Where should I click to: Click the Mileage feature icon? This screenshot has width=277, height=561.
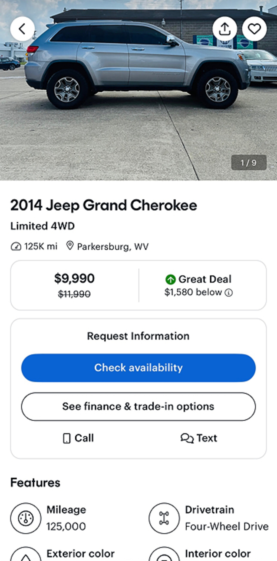(x=26, y=518)
